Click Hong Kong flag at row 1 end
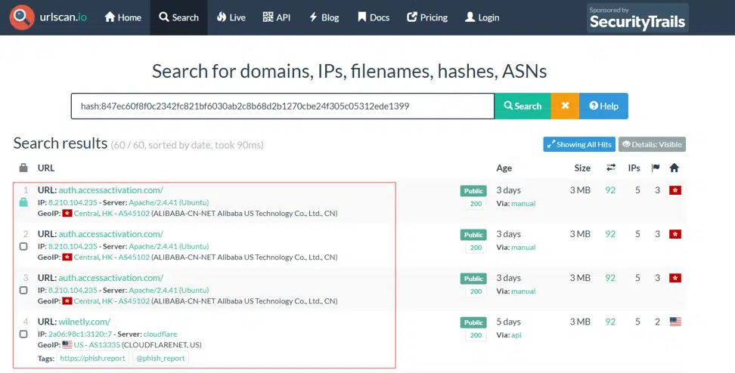The image size is (735, 373). 675,190
